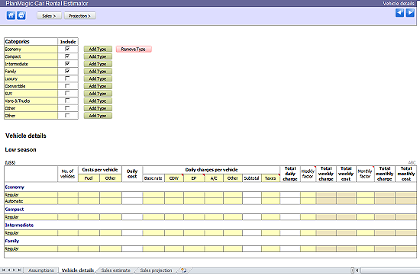Click the Sales > button
420x275 pixels.
(x=49, y=16)
